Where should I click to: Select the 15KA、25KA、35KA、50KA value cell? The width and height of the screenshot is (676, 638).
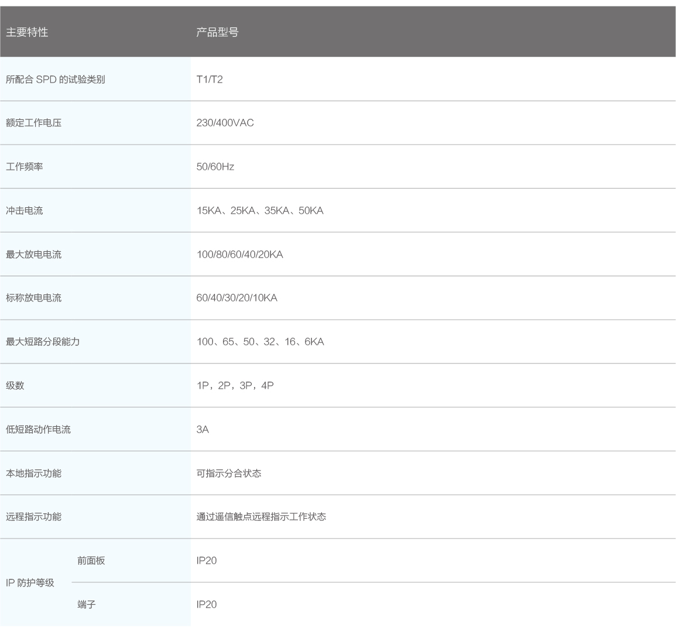point(260,211)
